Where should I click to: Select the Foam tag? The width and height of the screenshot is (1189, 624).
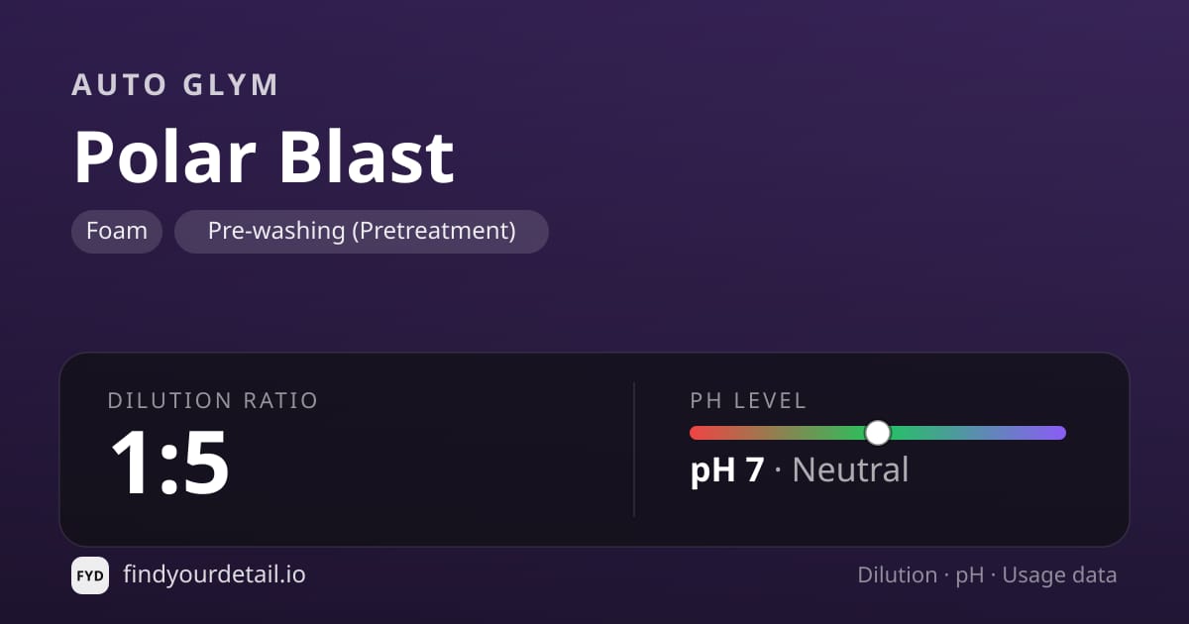click(117, 232)
